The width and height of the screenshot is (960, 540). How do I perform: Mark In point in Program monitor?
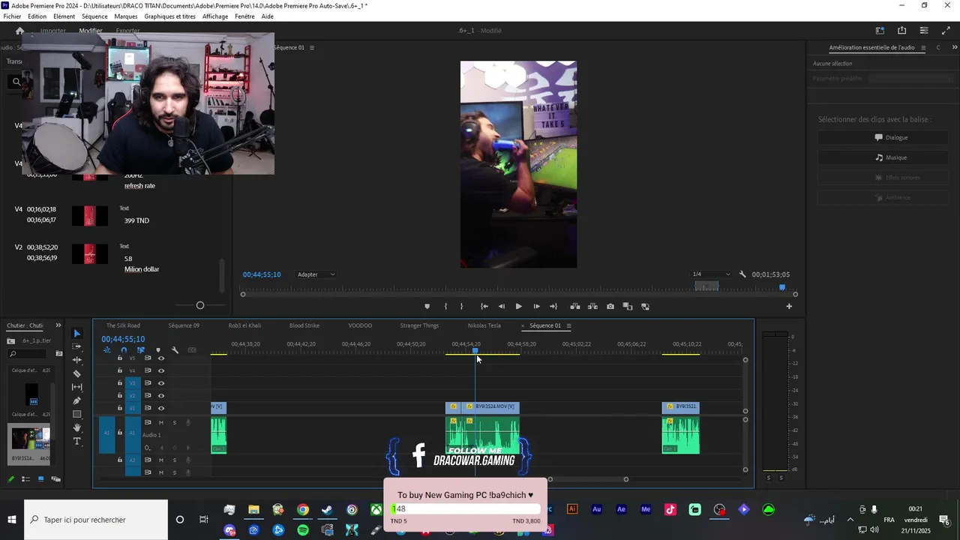point(445,306)
